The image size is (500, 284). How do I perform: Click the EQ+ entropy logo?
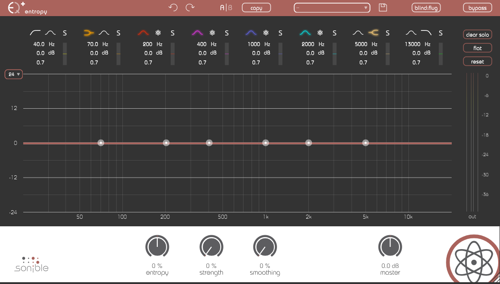click(x=27, y=8)
